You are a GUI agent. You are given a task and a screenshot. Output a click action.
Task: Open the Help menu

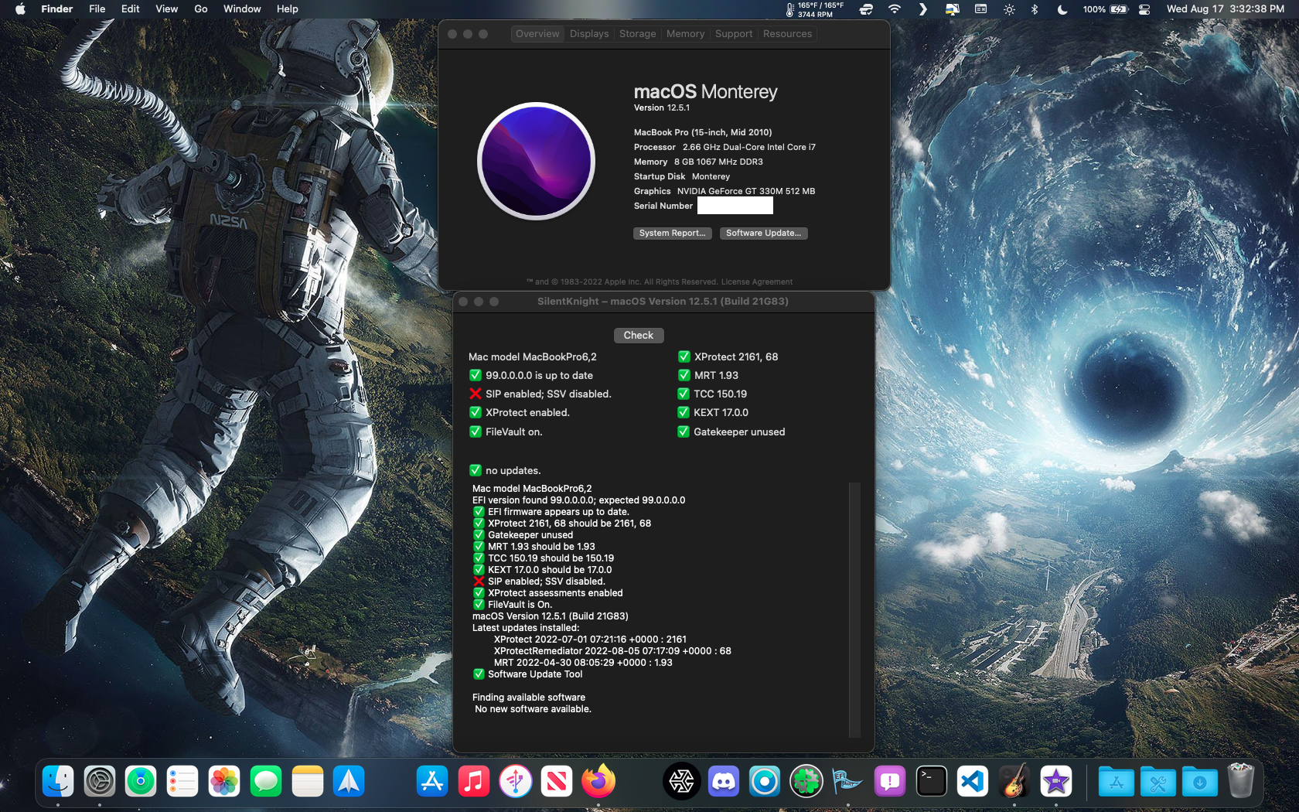point(288,9)
